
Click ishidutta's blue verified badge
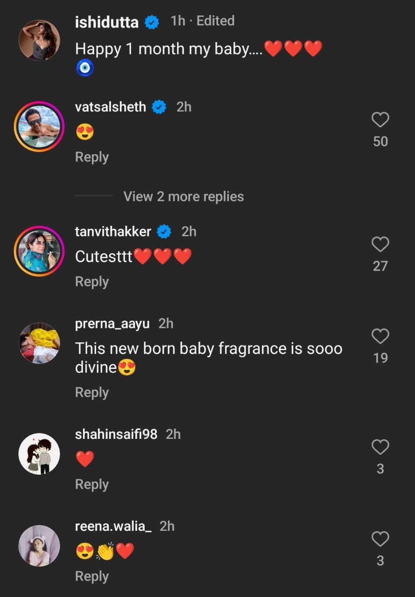[152, 22]
